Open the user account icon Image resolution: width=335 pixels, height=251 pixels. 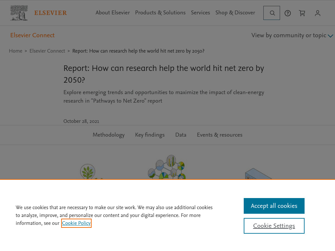317,13
